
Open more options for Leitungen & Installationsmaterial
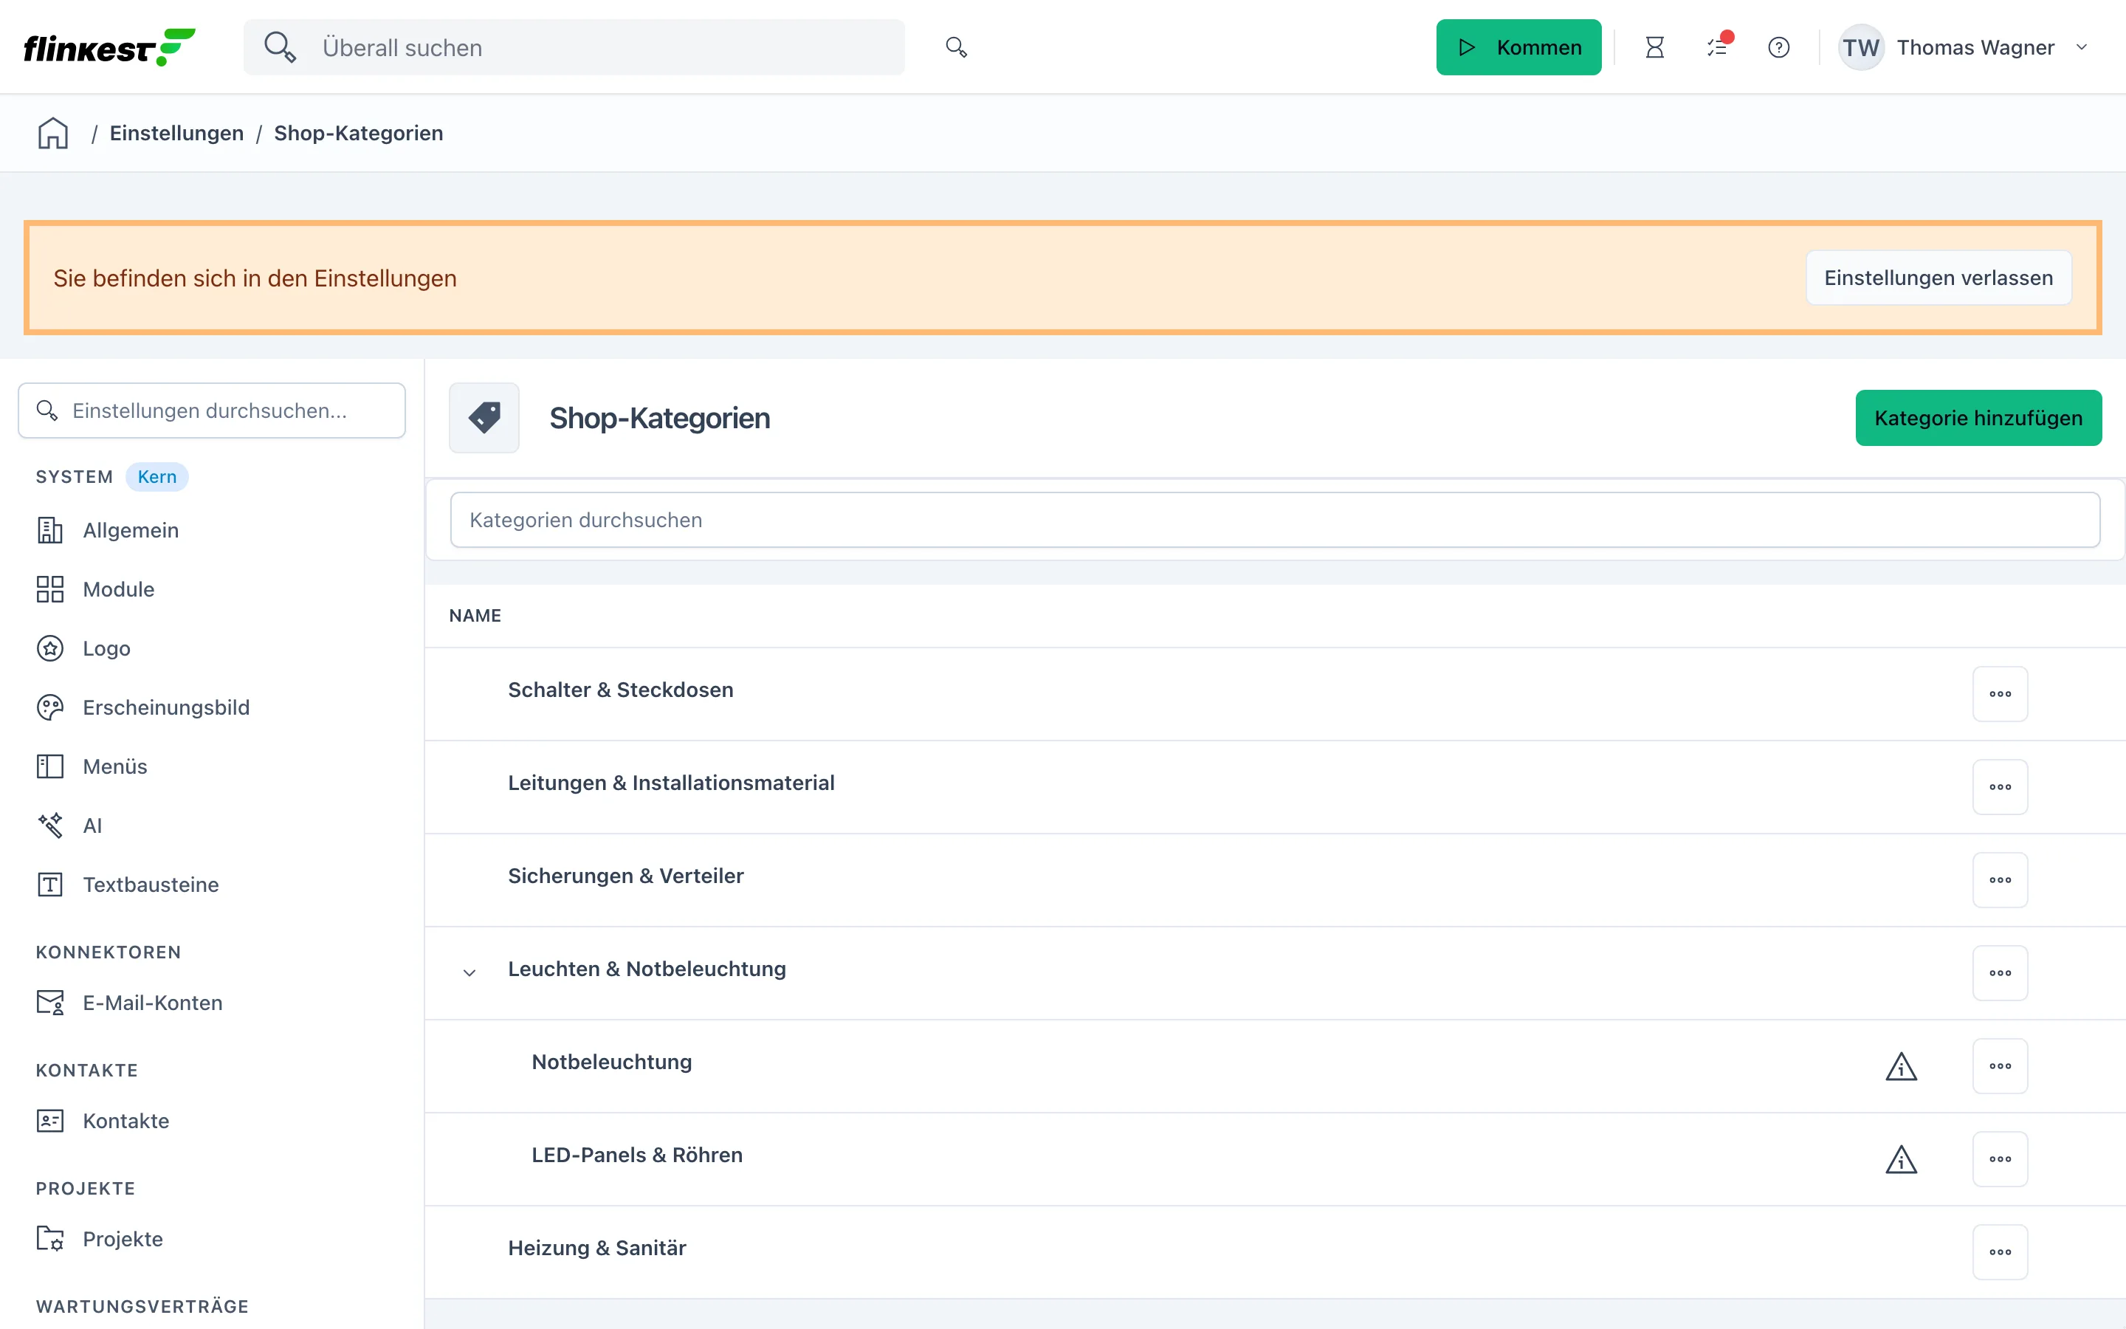[x=2000, y=788]
